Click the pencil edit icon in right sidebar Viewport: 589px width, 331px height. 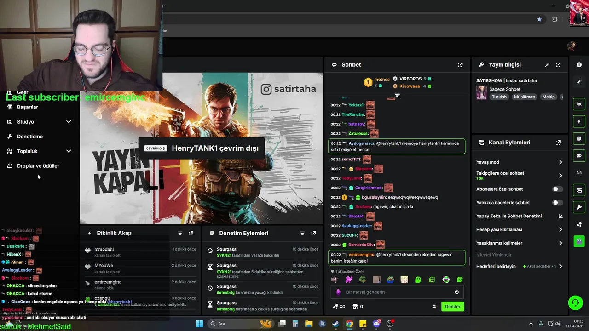tap(579, 82)
